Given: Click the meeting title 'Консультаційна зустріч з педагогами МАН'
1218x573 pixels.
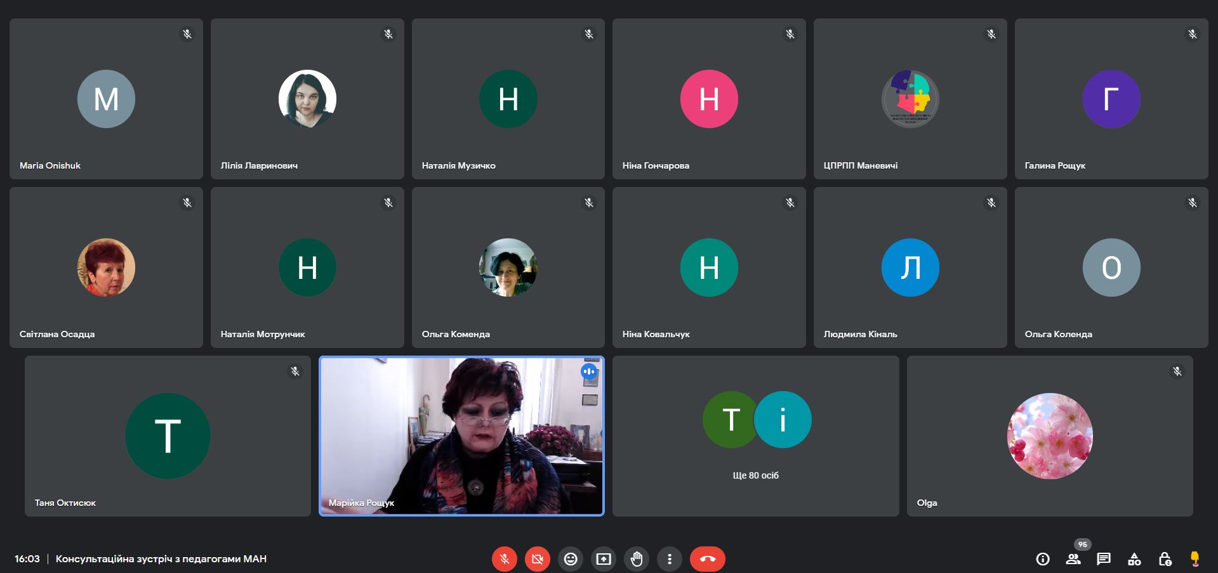Looking at the screenshot, I should tap(161, 559).
